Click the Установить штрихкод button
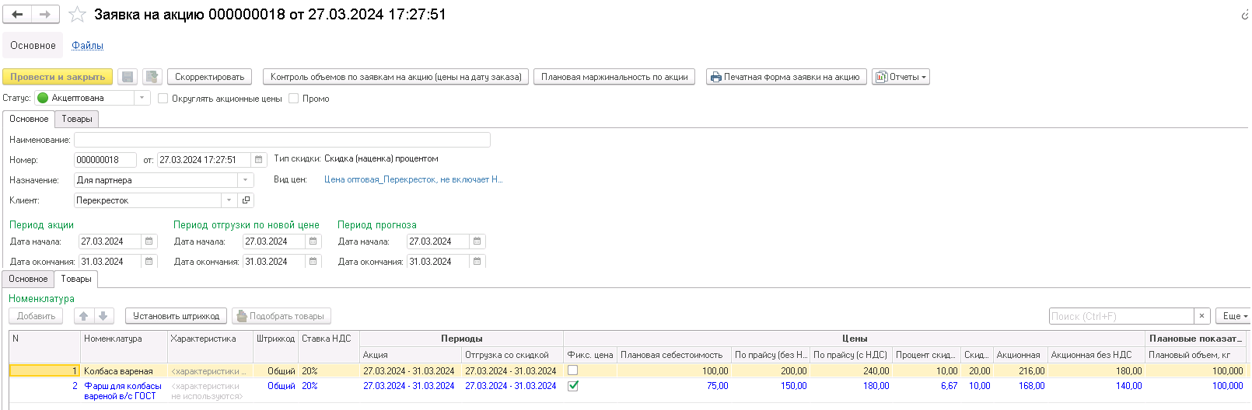1252x410 pixels. click(x=176, y=316)
